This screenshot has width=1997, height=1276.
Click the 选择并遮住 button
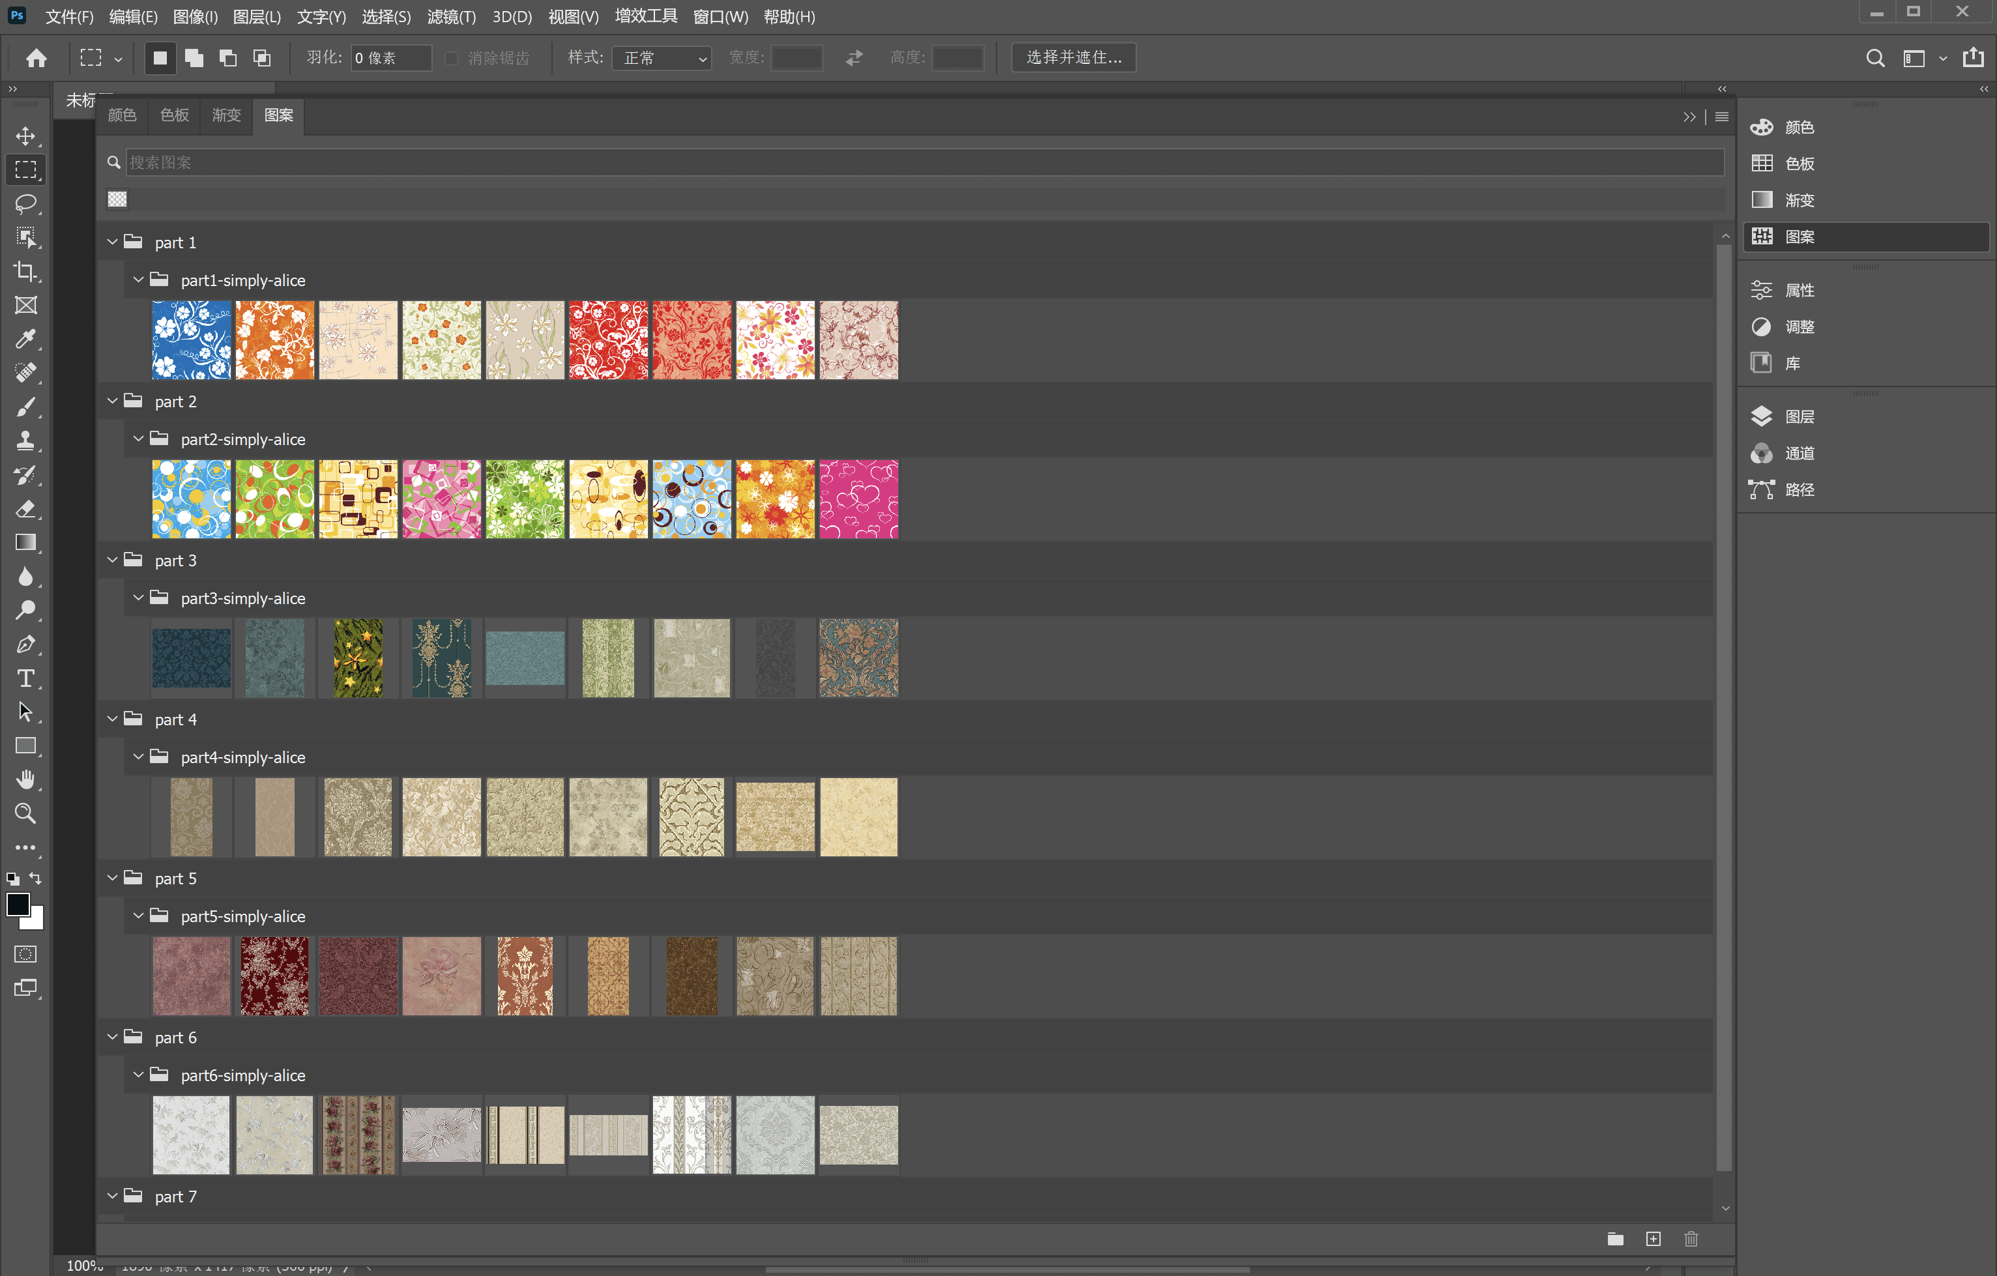click(x=1073, y=57)
